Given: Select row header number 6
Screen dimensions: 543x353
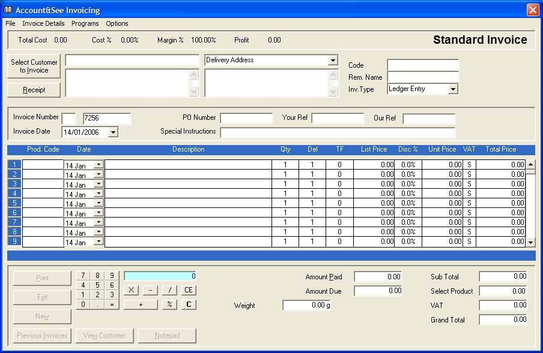Looking at the screenshot, I should pos(14,213).
